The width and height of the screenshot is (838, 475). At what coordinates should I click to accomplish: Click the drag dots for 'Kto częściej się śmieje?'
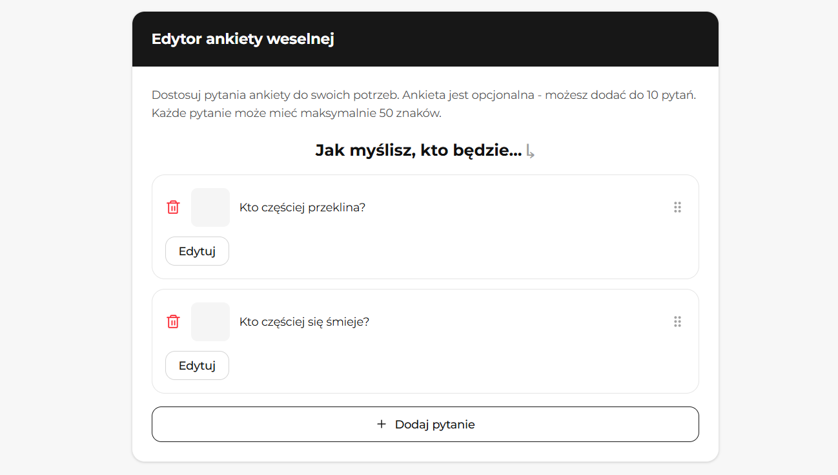677,322
